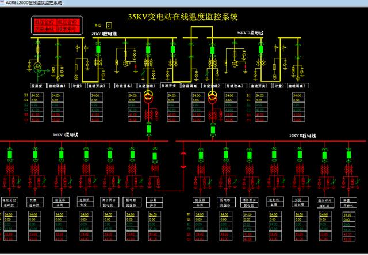Click the green breaker below main transformer 1
This screenshot has height=255, width=368.
[x=149, y=129]
